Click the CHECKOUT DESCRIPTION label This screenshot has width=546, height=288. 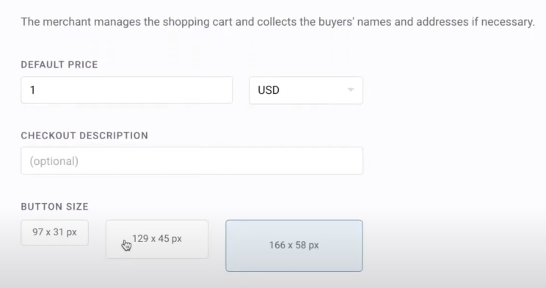[84, 136]
